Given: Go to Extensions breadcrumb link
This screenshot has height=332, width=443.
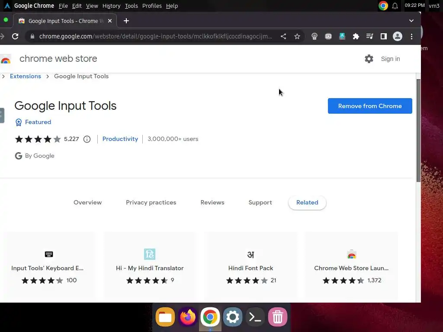Looking at the screenshot, I should (x=26, y=77).
